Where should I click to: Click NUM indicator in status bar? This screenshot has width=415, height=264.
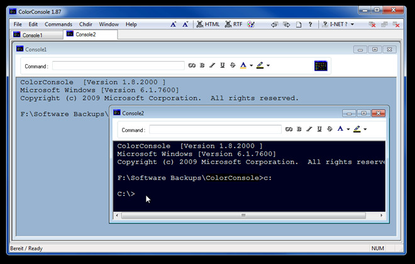(x=378, y=248)
